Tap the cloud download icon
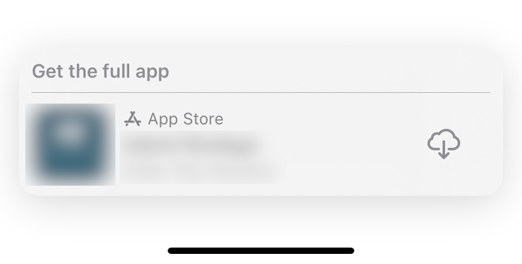 (x=444, y=143)
